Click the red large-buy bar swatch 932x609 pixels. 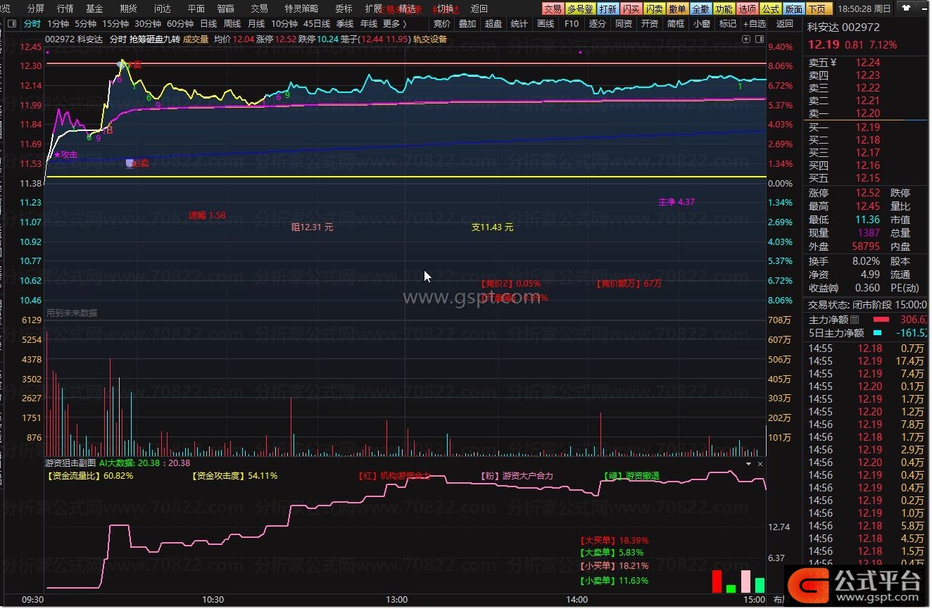[717, 581]
